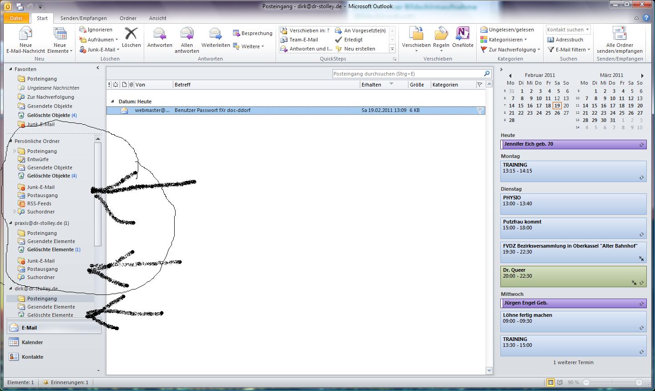Delete the message with the Löschen button
Viewport: 655px width, 391px height.
point(131,37)
